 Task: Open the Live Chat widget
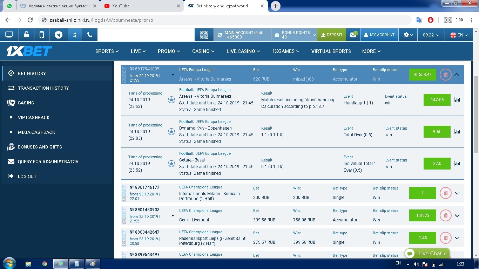427,253
